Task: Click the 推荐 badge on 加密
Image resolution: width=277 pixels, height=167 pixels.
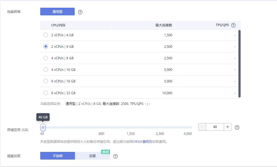Action: pos(106,152)
